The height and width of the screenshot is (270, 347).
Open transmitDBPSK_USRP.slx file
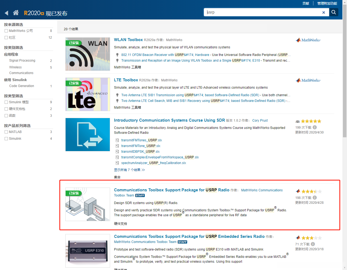click(140, 152)
